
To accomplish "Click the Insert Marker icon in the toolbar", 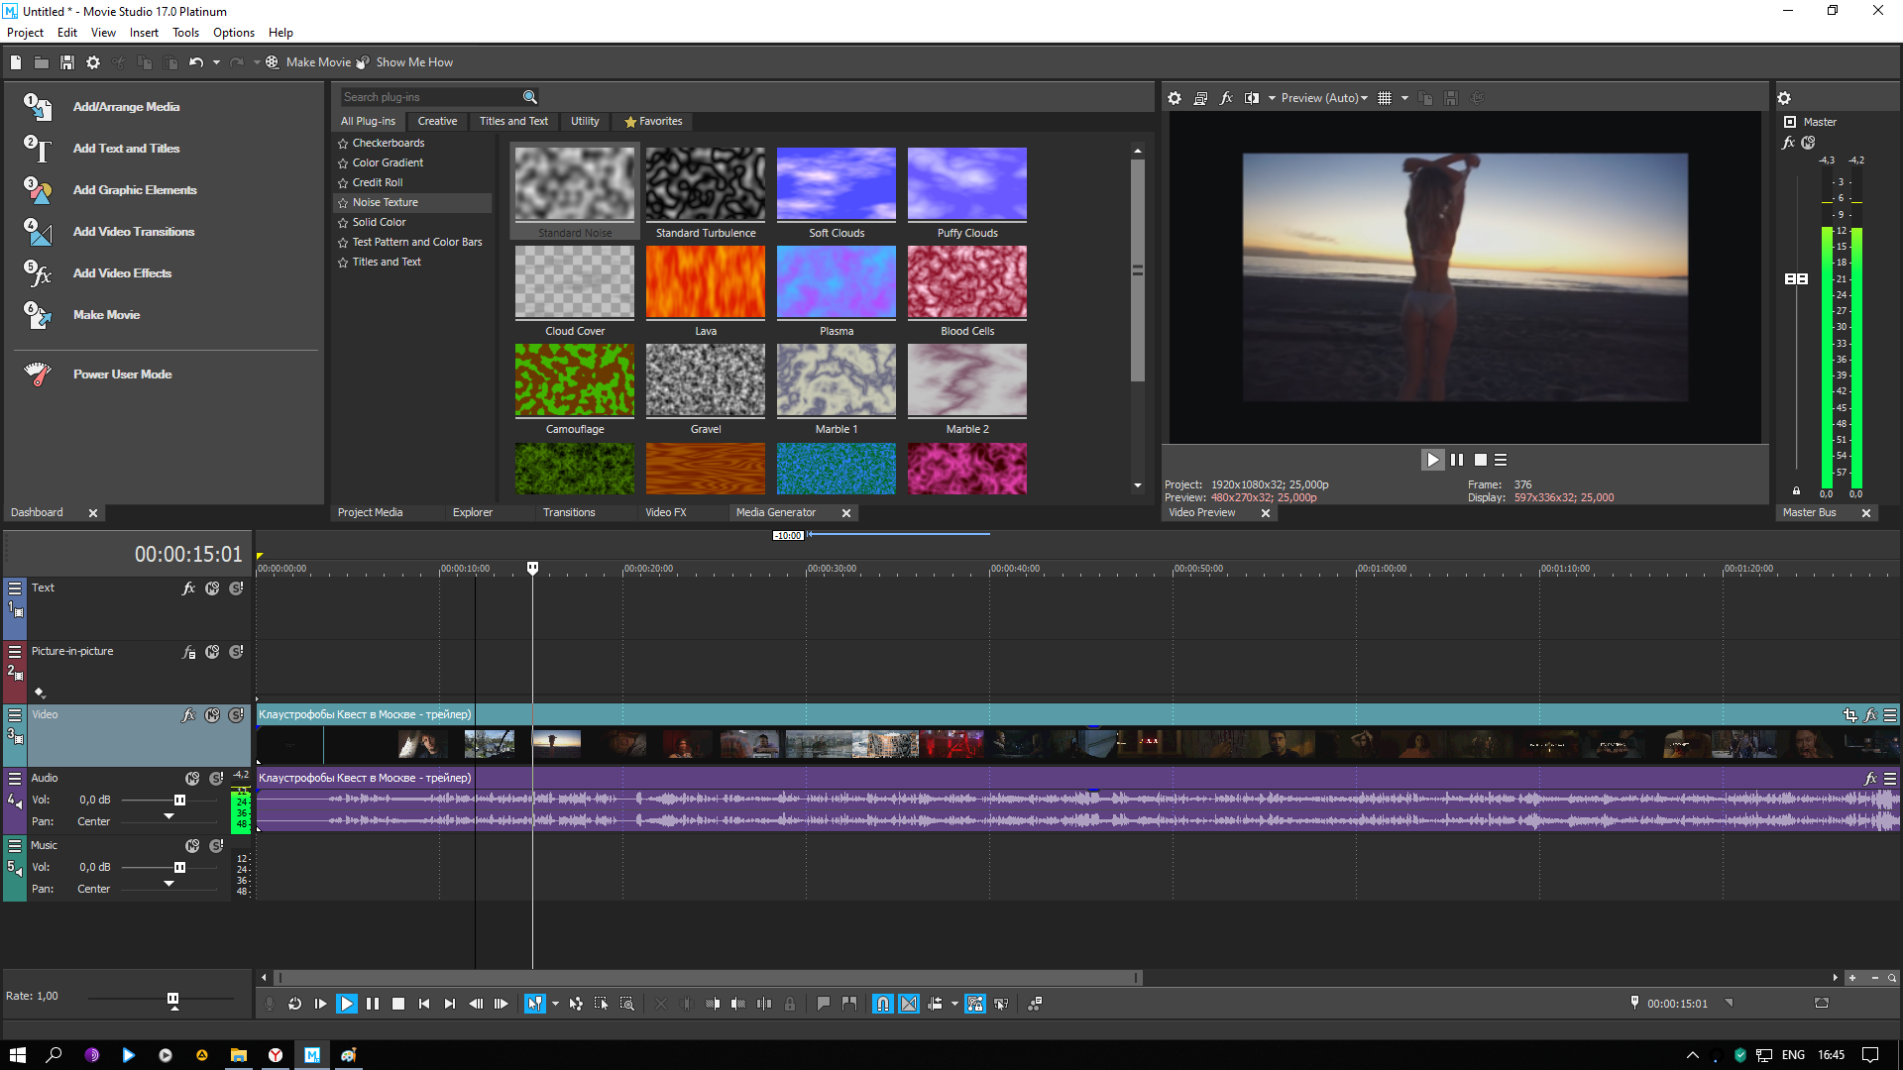I will [x=823, y=1004].
